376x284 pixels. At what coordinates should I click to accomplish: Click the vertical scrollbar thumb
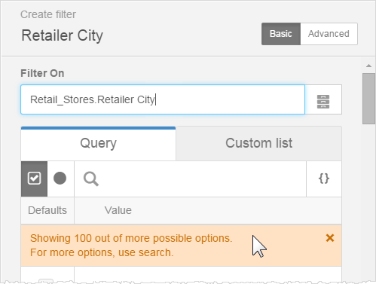368,99
